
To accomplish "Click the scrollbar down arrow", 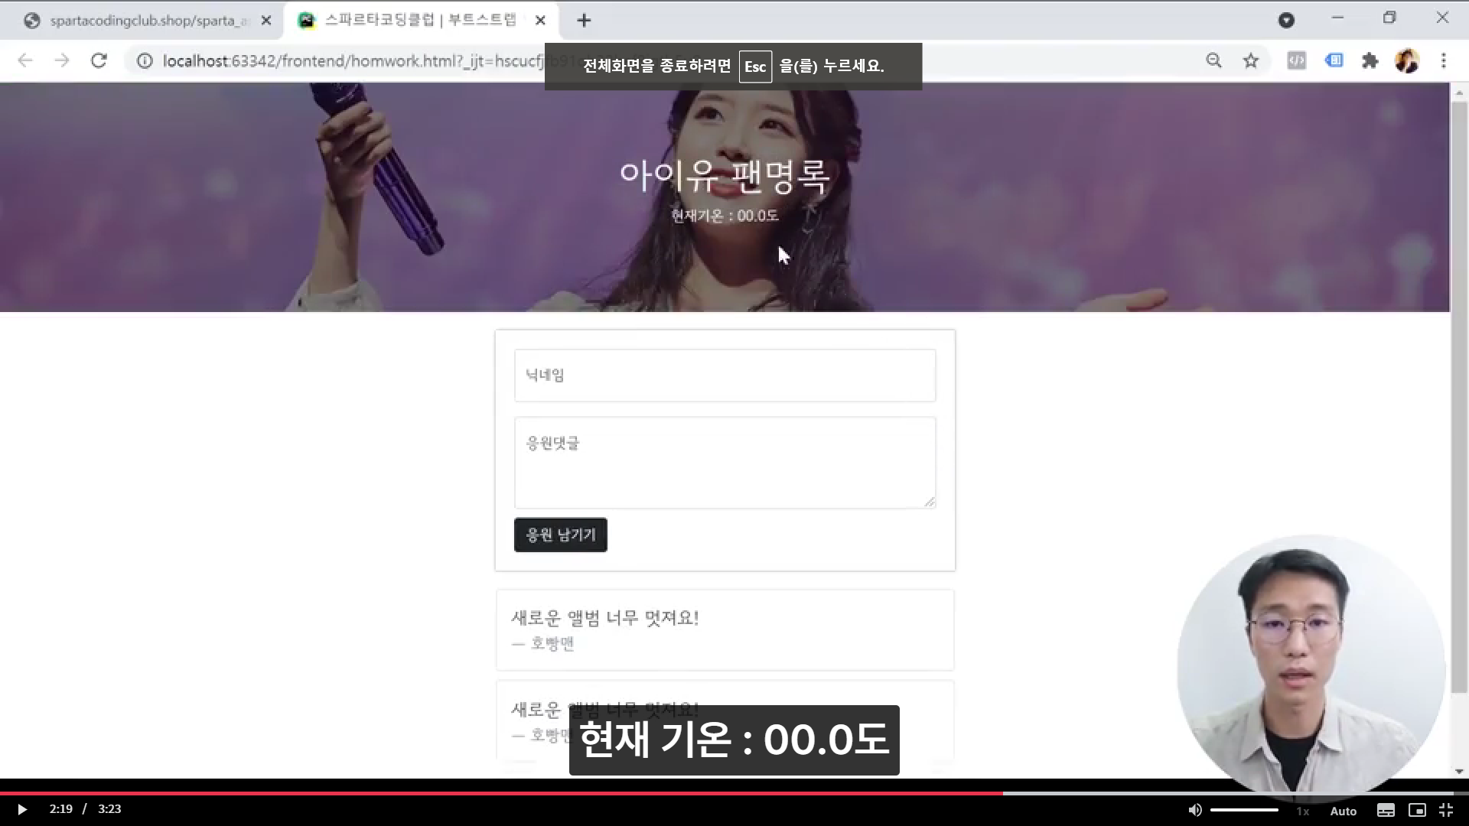I will pyautogui.click(x=1459, y=771).
